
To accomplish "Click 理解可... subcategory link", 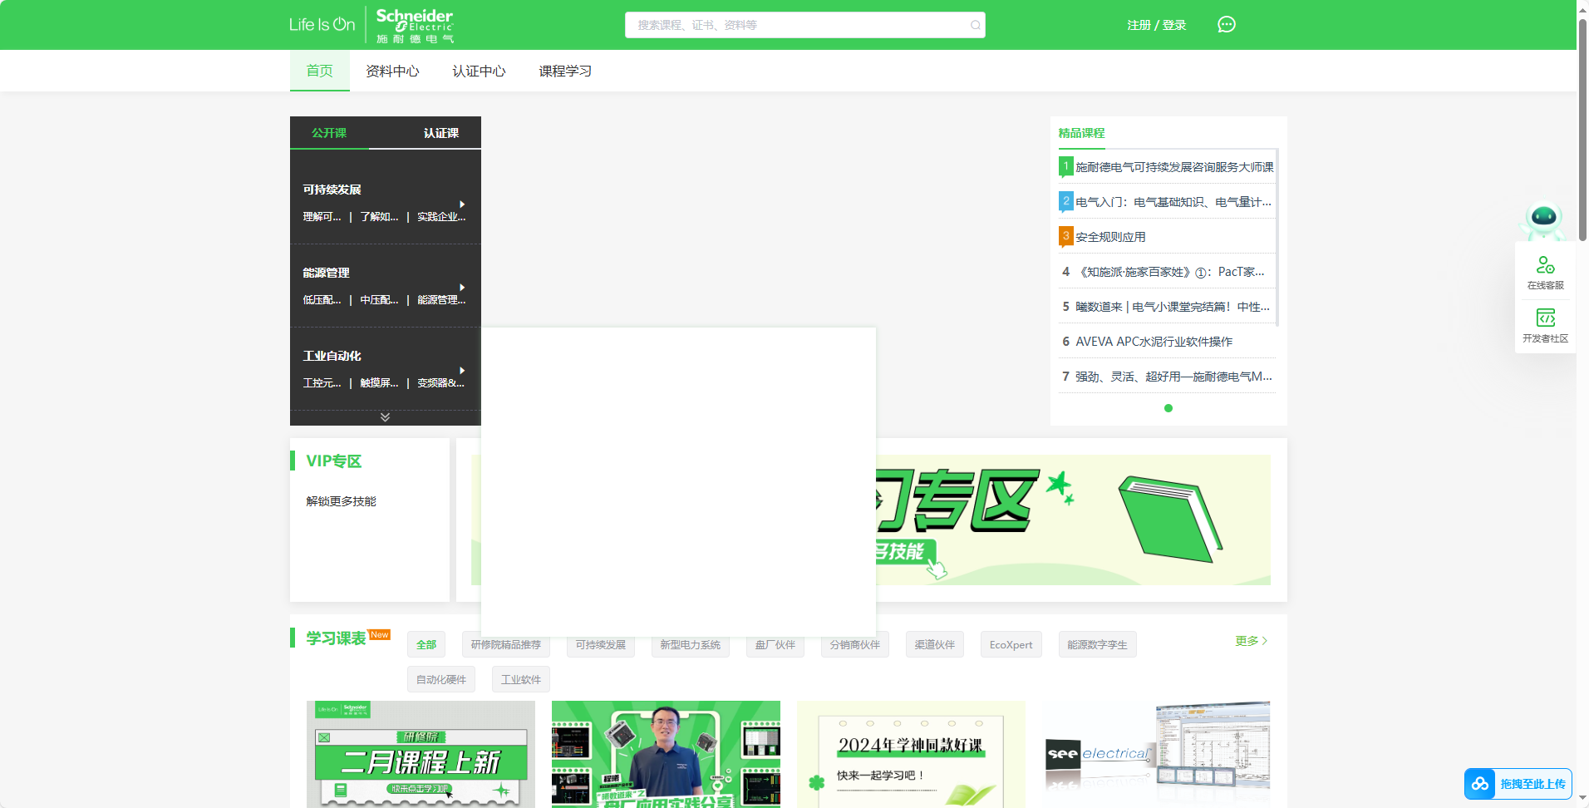I will (322, 217).
